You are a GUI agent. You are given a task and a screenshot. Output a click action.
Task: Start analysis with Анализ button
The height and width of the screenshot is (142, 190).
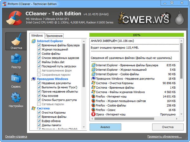click(105, 127)
